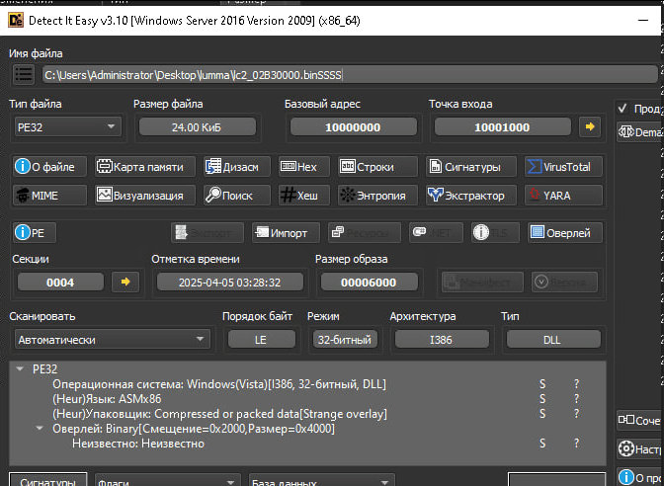
Task: Open the VirusTotal lookup
Action: tap(563, 167)
